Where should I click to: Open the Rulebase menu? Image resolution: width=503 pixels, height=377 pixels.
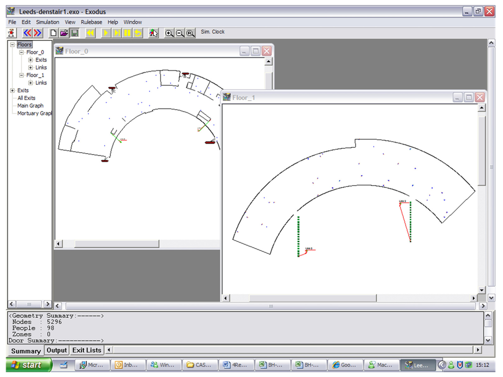tap(91, 22)
